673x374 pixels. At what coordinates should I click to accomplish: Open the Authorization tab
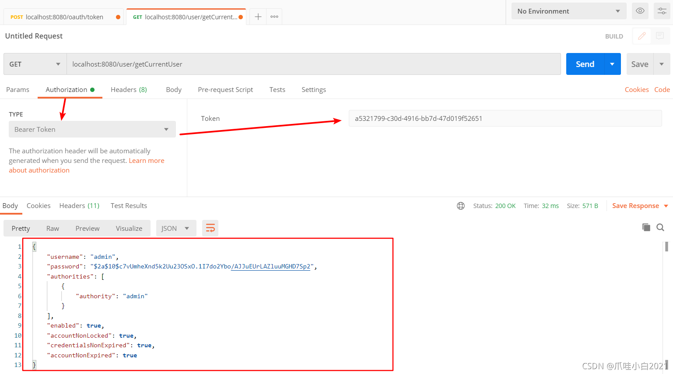(x=70, y=89)
